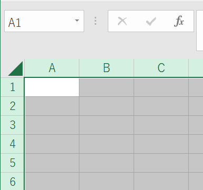Select the row 6 header
The image size is (203, 190).
click(x=12, y=181)
